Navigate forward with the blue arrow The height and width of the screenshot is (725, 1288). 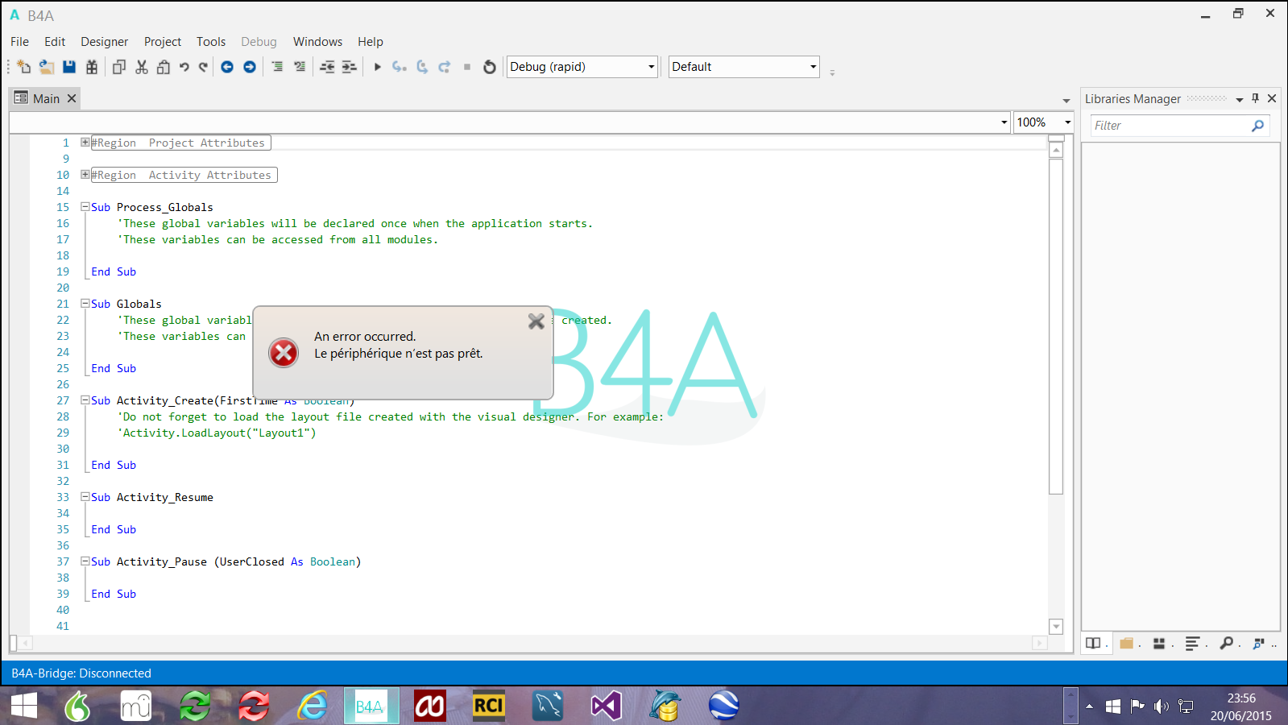(x=250, y=67)
